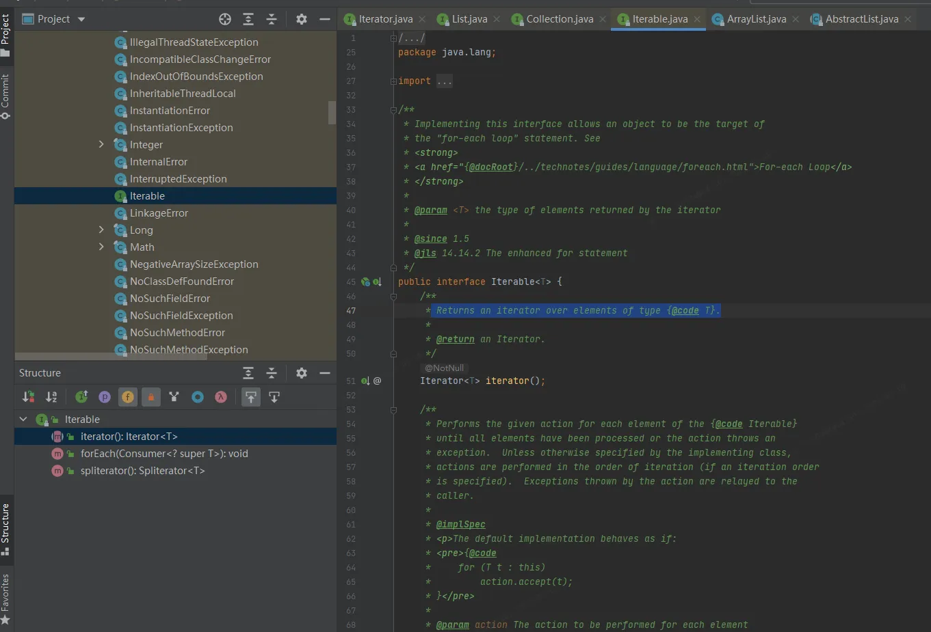Click Autoscroll to Source icon in Structure toolbar
The height and width of the screenshot is (632, 931).
(x=251, y=397)
